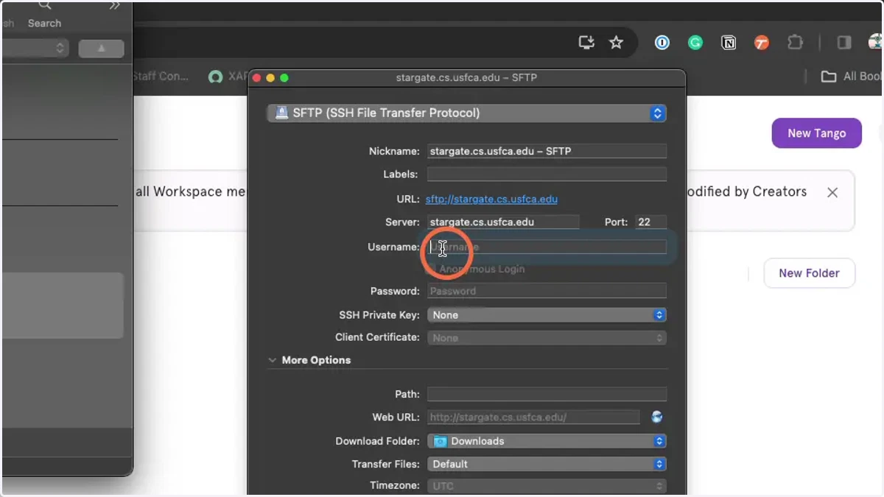Click the up-arrow button in Cyberduck window
This screenshot has width=884, height=497.
pyautogui.click(x=101, y=49)
